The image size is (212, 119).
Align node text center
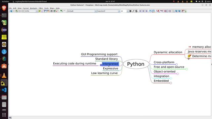143,11
